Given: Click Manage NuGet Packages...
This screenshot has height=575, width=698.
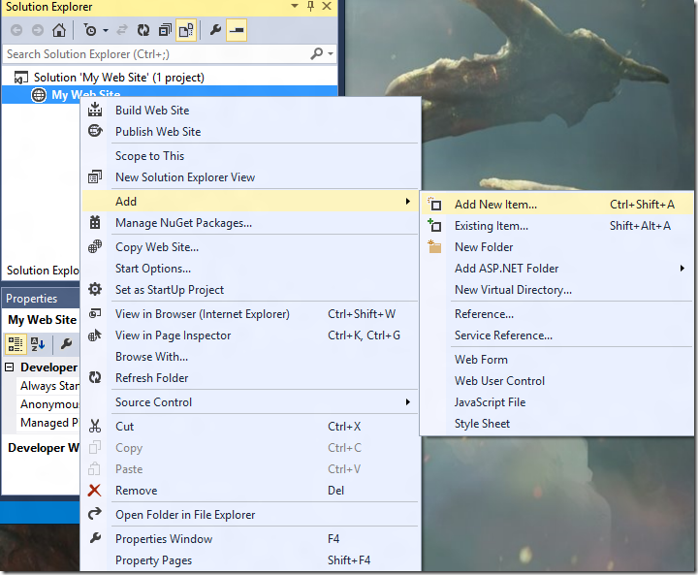Looking at the screenshot, I should coord(251,223).
